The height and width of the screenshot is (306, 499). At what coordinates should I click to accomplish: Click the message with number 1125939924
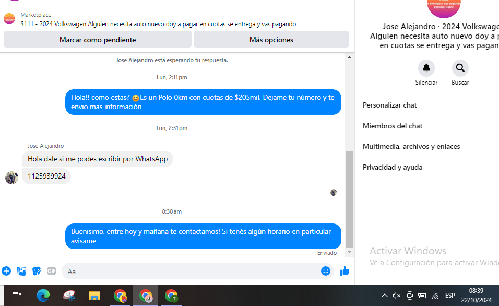[x=46, y=176]
